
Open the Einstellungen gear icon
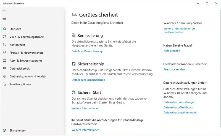pos(4,130)
